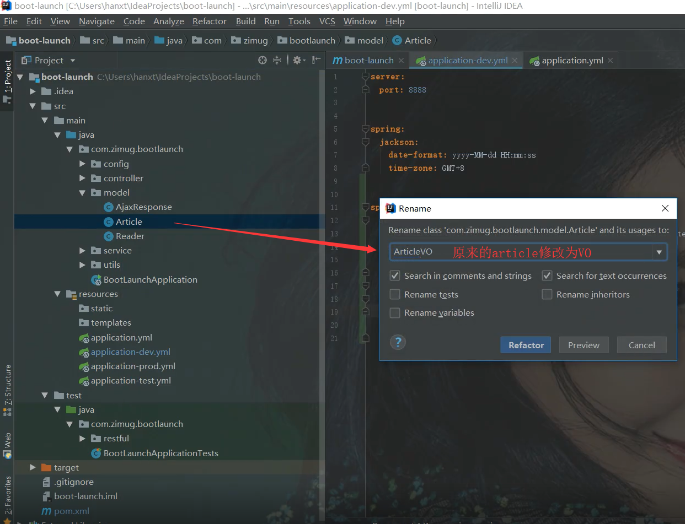Click the collapse all icon in Project panel

[277, 60]
